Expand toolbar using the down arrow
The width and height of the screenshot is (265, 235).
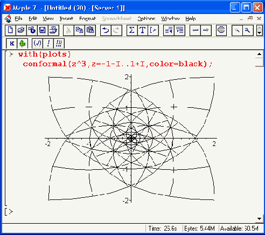[x=259, y=33]
